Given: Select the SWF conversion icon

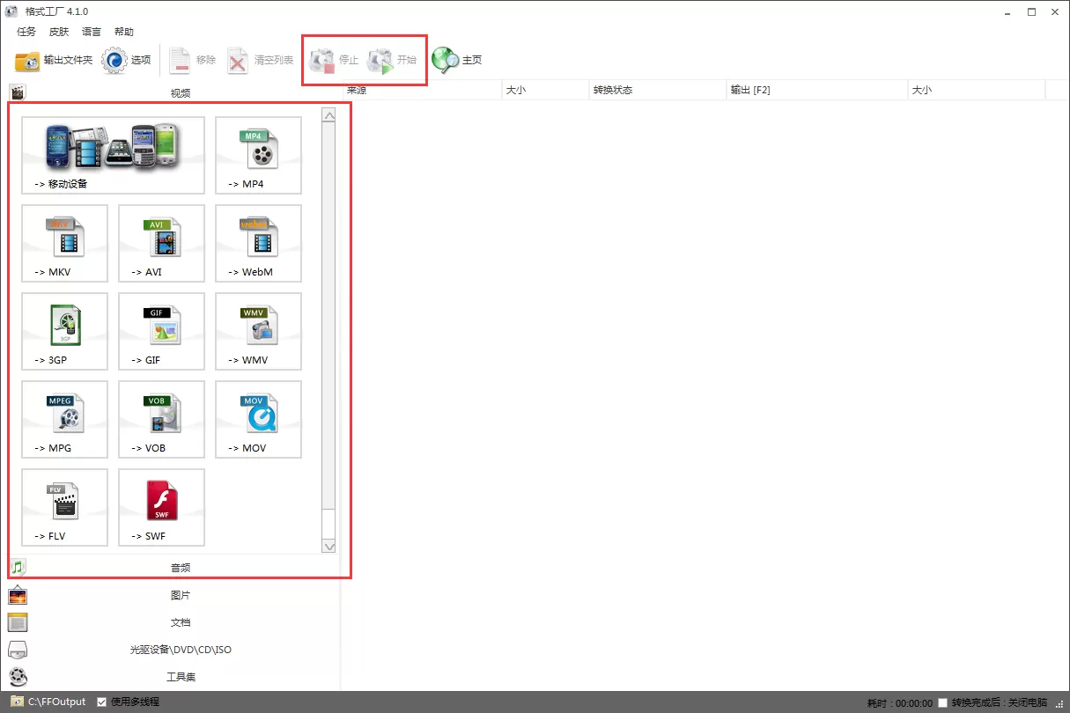Looking at the screenshot, I should [161, 507].
